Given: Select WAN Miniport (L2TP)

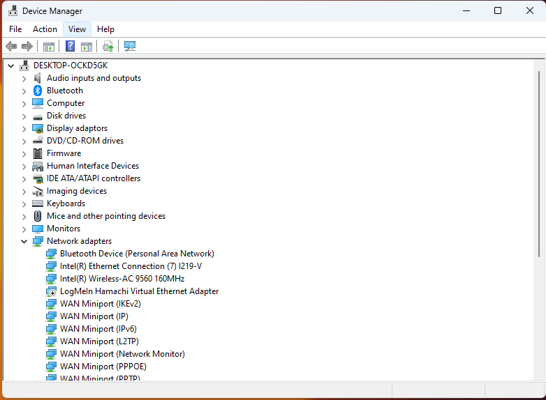Looking at the screenshot, I should (x=99, y=341).
